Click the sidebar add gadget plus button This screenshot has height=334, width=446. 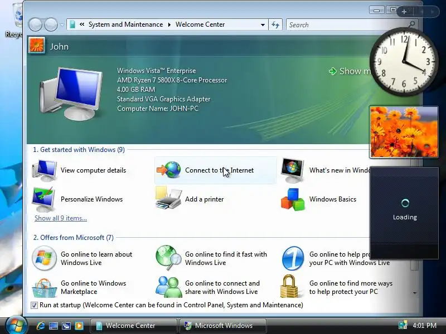(x=404, y=12)
